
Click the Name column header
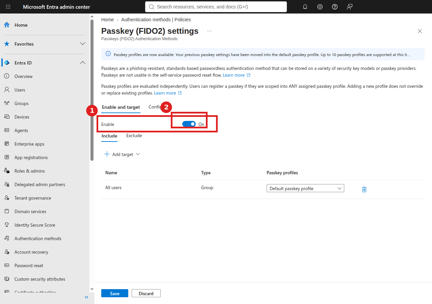point(111,173)
